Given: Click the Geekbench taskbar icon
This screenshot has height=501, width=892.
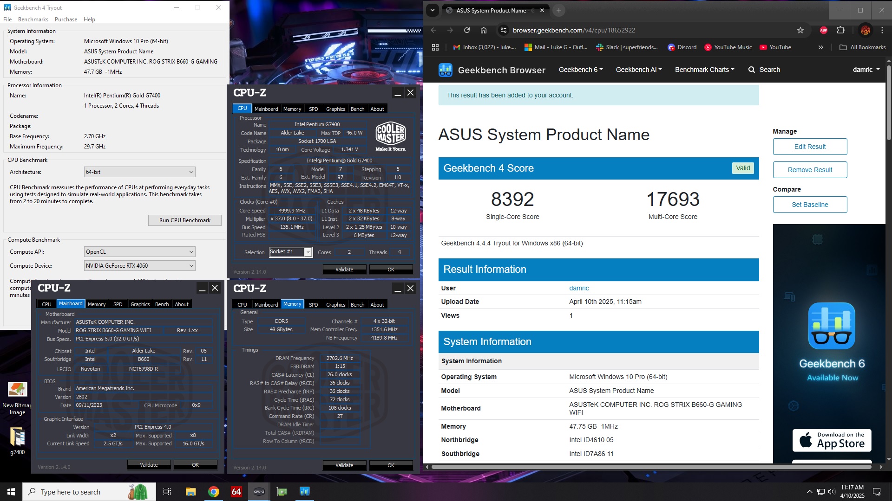Looking at the screenshot, I should (x=305, y=492).
